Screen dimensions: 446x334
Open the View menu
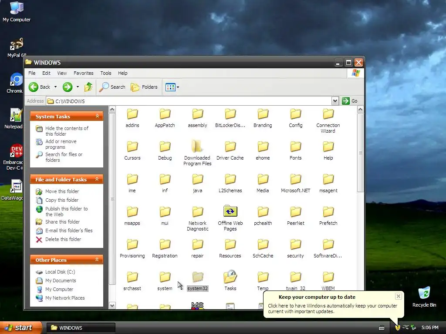point(62,73)
